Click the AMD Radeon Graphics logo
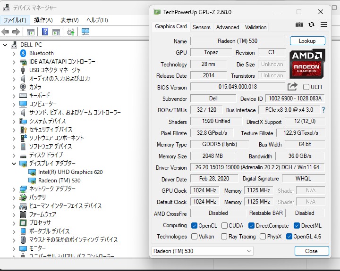This screenshot has height=271, width=340. coord(307,64)
